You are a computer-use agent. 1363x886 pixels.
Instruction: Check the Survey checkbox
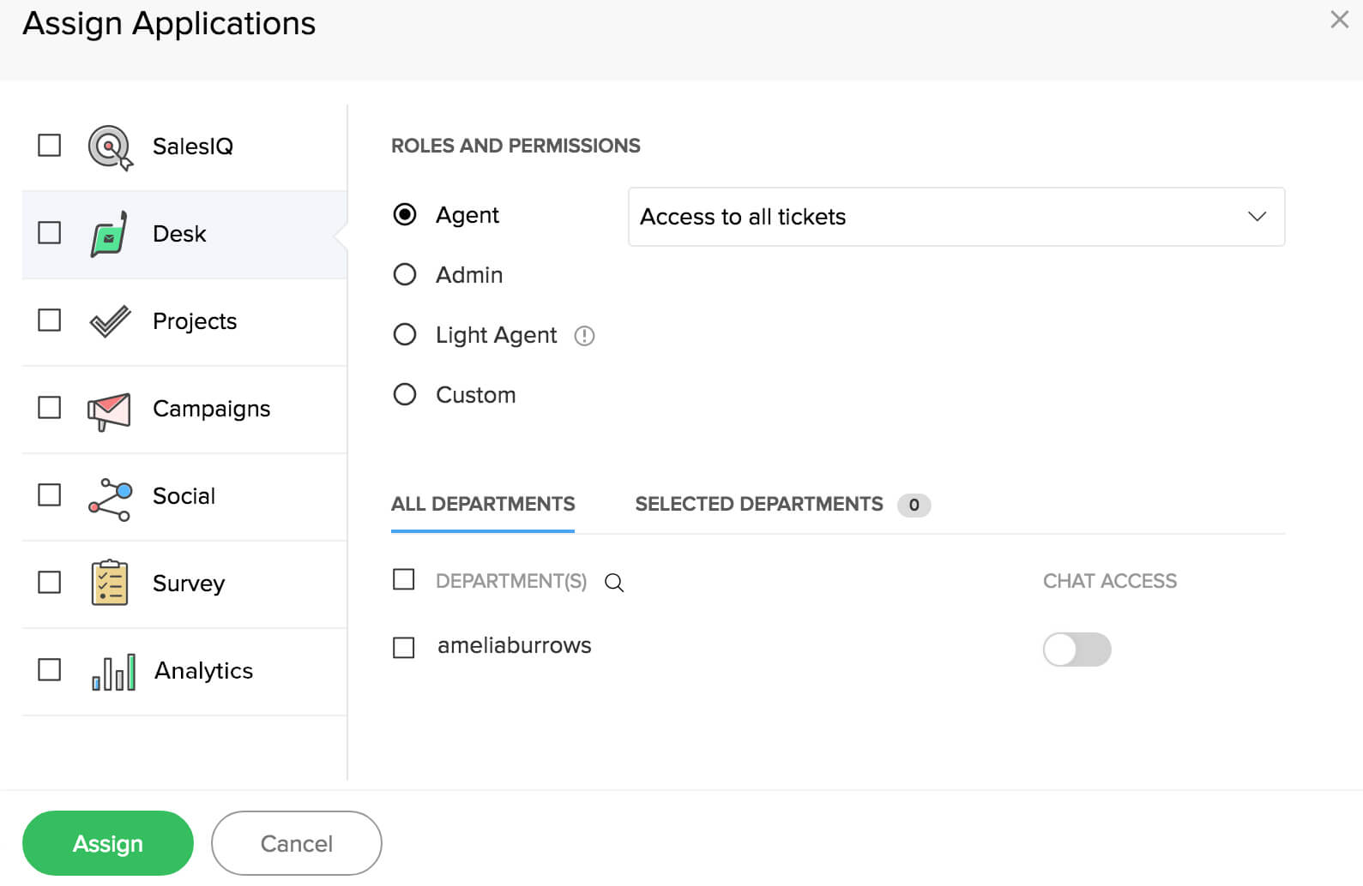coord(50,583)
